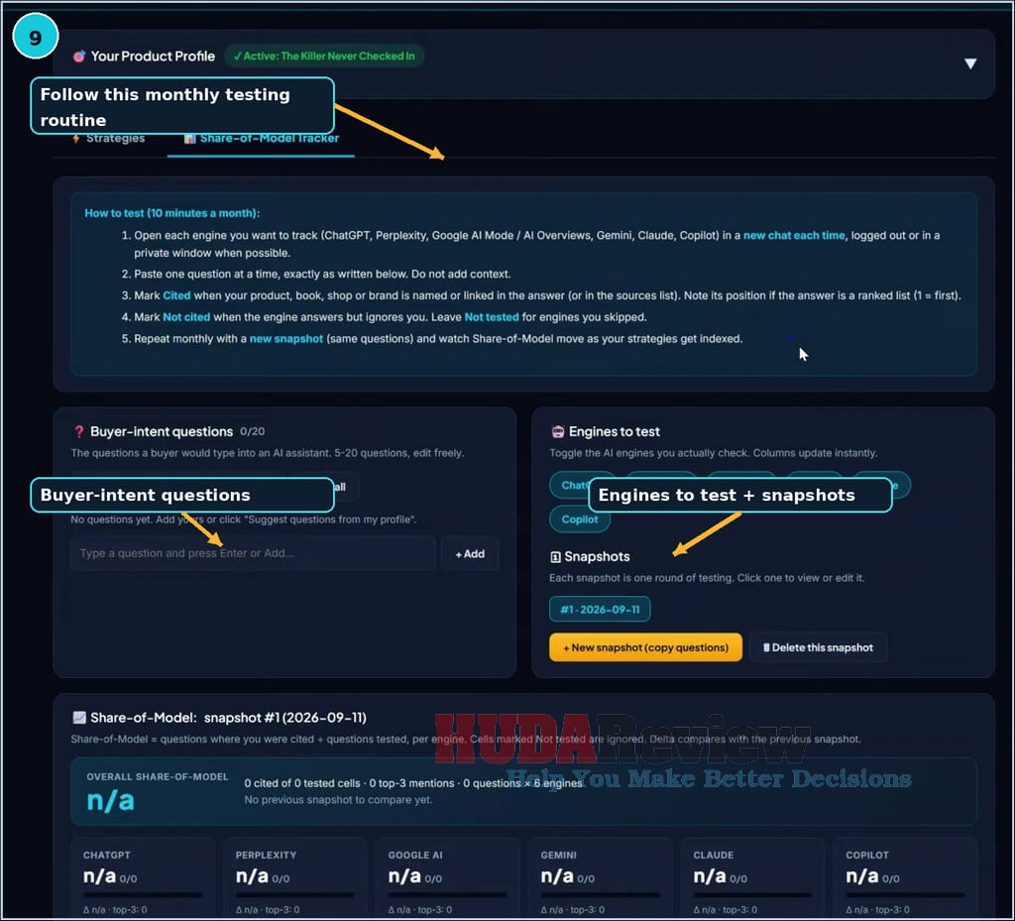1015x921 pixels.
Task: Click the 'new snapshot' highlighted text
Action: click(286, 339)
